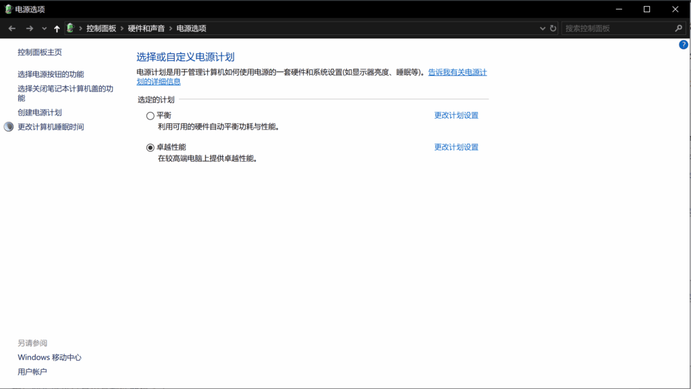Click 硬件和声音 in the breadcrumb path
Viewport: 691px width, 389px height.
(x=146, y=28)
